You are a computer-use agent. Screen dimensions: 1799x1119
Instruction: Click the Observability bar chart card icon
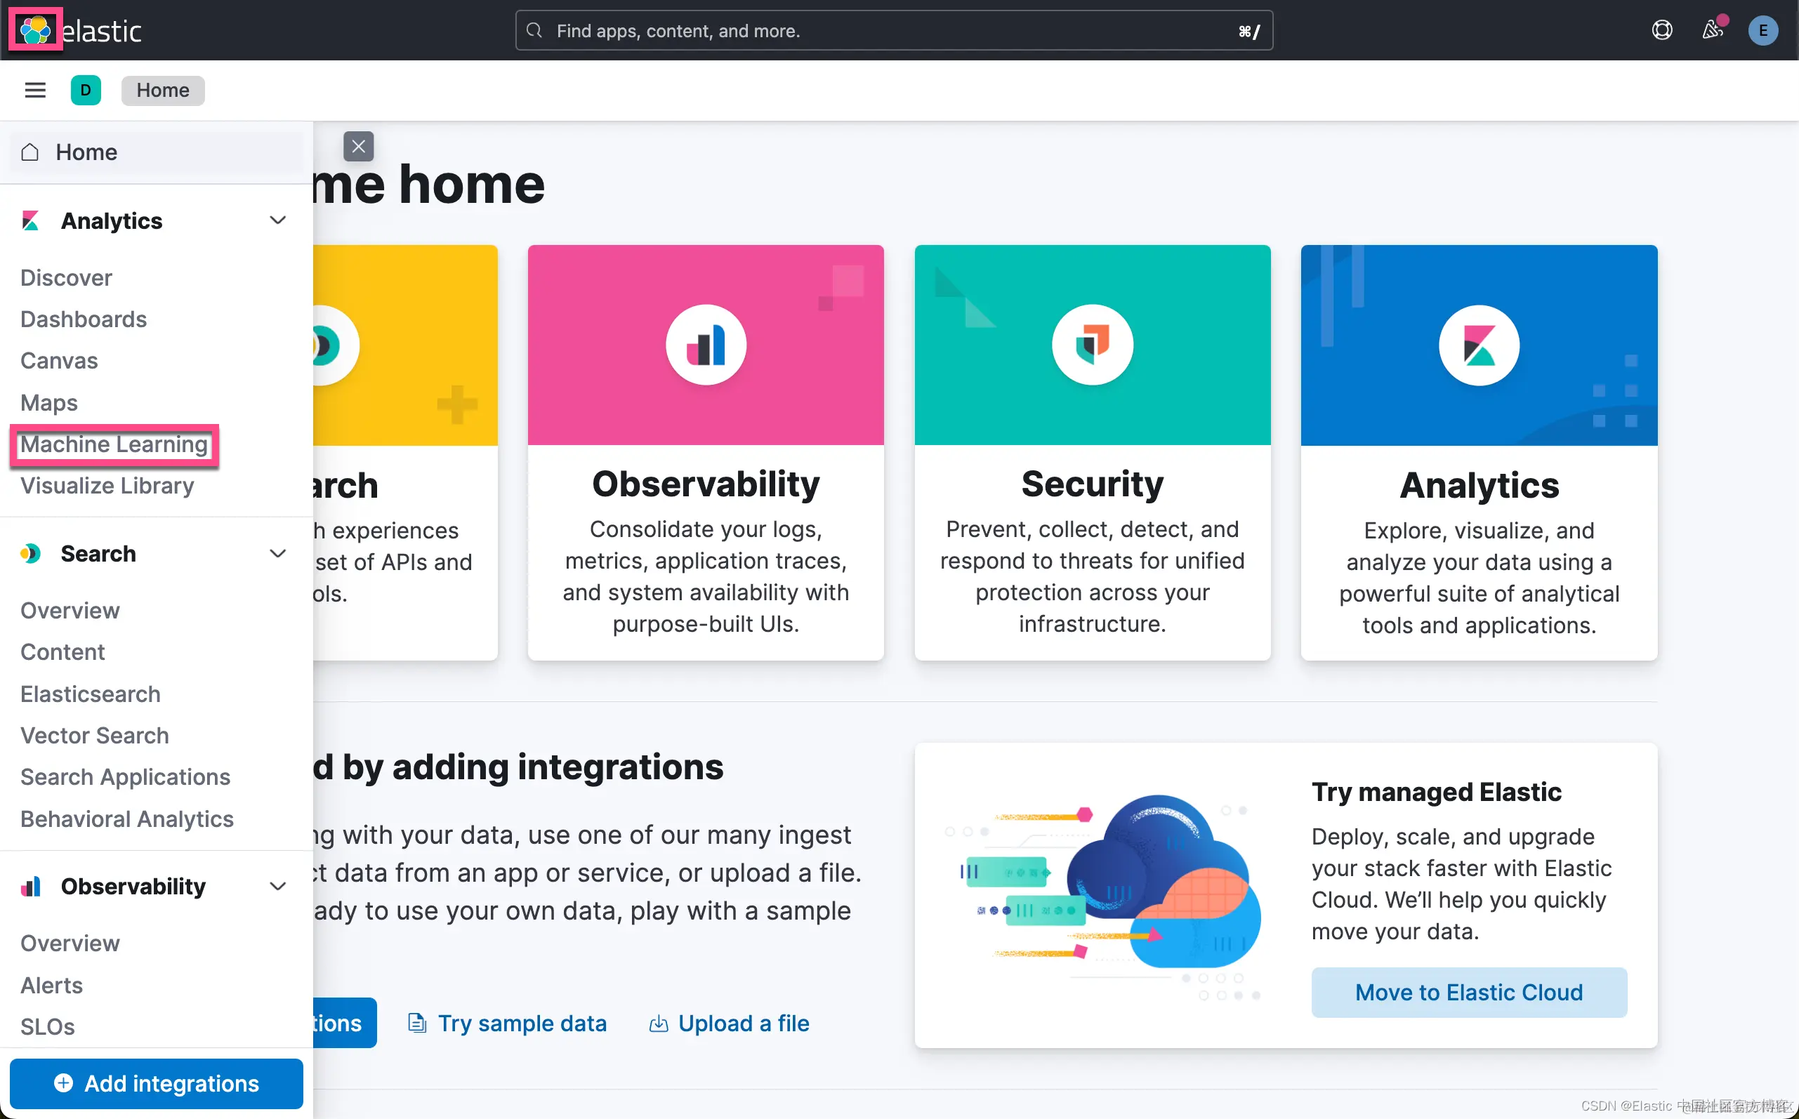tap(705, 345)
